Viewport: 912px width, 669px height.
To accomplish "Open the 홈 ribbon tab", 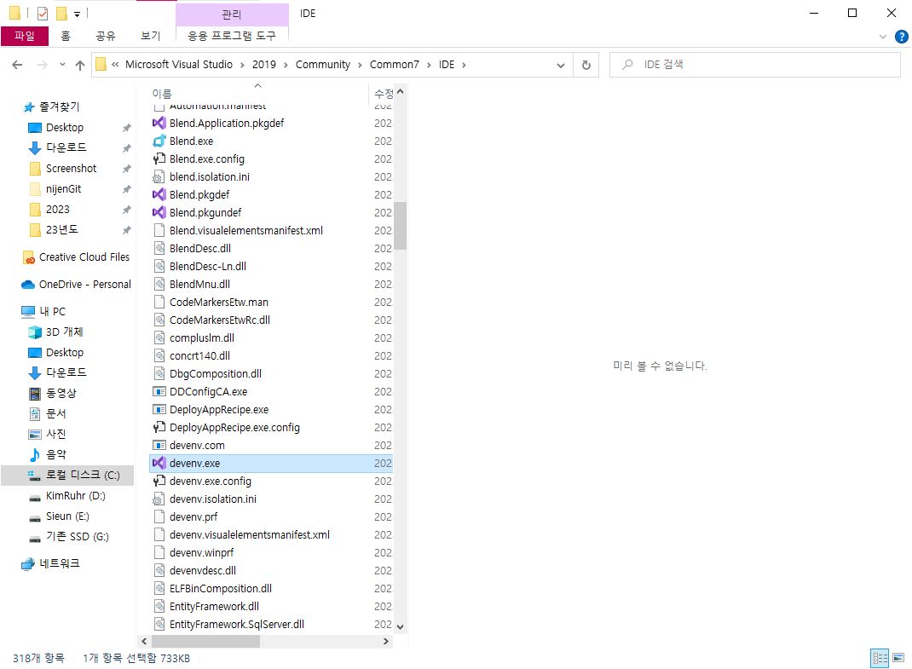I will click(66, 36).
